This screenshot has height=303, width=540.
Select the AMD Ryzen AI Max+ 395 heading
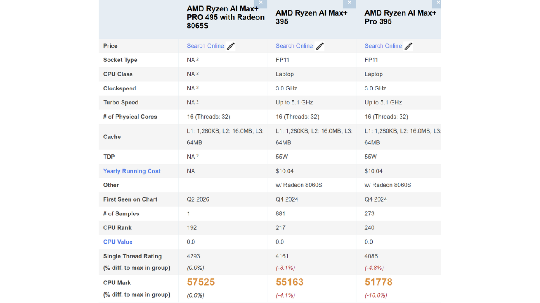[x=312, y=17]
